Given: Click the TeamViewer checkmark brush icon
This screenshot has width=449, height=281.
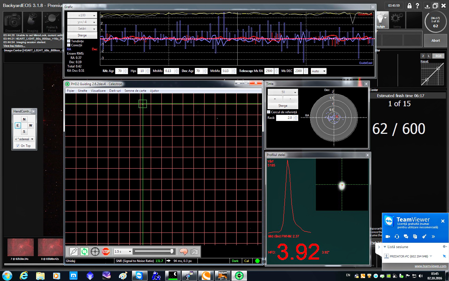Looking at the screenshot, I should (x=424, y=237).
